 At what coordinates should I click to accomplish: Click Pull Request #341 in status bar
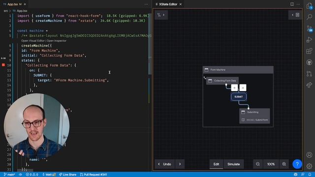click(94, 175)
